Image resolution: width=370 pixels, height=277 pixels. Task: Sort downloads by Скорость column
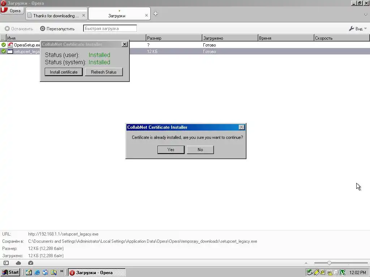(342, 38)
